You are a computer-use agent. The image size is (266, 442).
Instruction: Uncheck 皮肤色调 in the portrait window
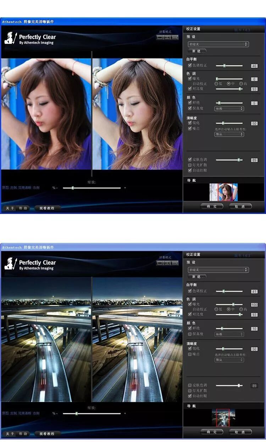click(x=190, y=160)
